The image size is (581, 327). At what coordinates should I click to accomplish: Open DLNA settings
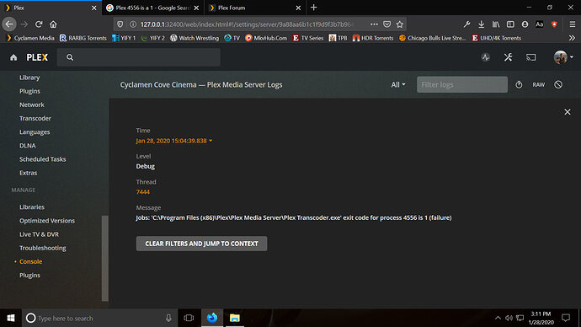(x=28, y=146)
